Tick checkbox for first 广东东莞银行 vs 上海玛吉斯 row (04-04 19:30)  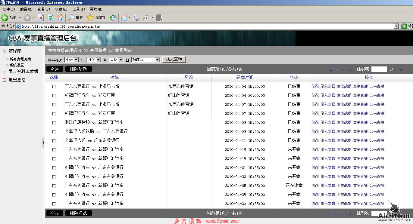(x=54, y=87)
